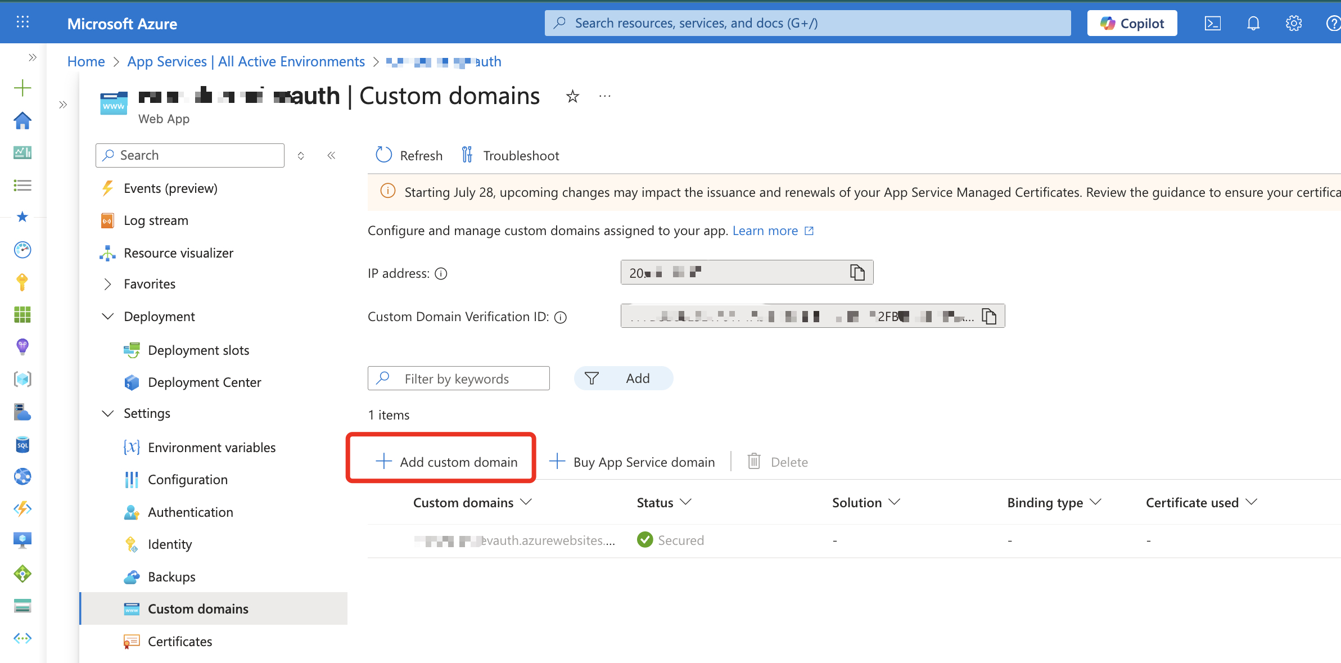Click IP address info icon
1341x663 pixels.
tap(441, 274)
